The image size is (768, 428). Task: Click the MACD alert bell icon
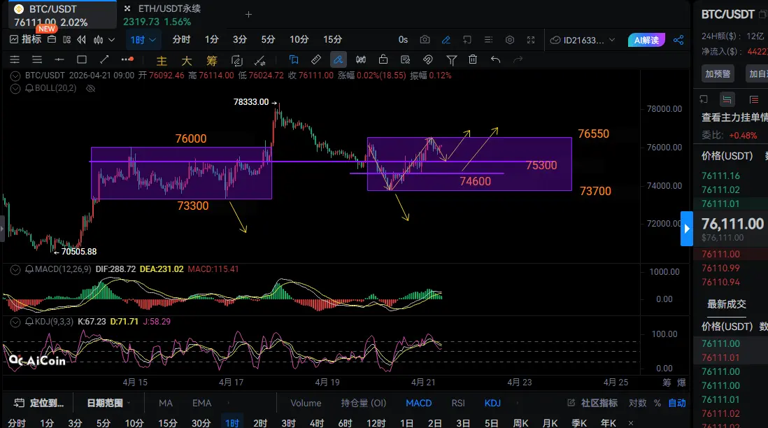29,269
